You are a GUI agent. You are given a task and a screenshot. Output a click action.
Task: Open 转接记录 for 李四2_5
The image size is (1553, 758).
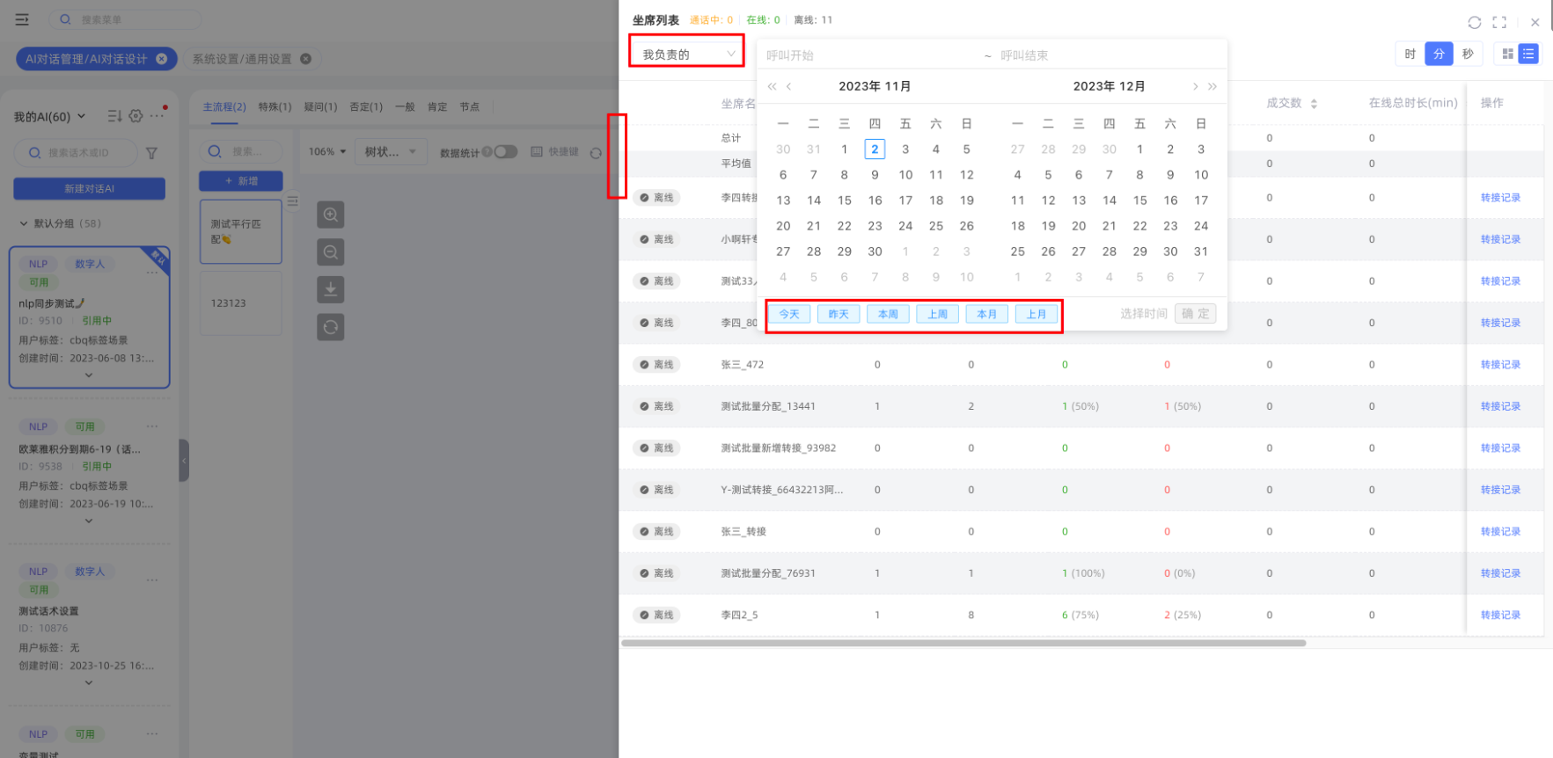[x=1500, y=615]
